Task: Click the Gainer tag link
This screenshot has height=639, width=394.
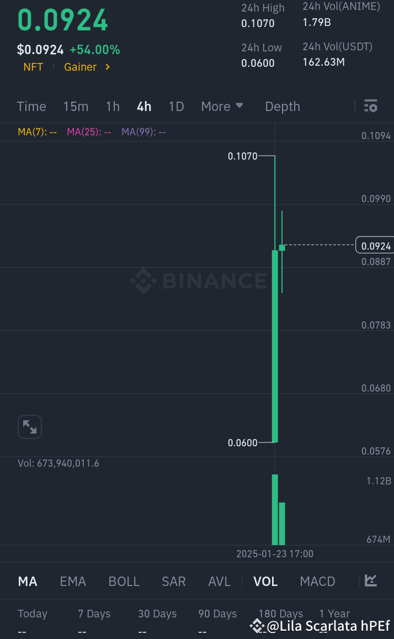Action: [x=80, y=67]
